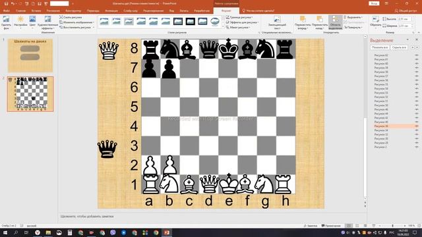Open the picture Color (Цвет) tool
This screenshot has height=237, width=422.
pyautogui.click(x=32, y=19)
